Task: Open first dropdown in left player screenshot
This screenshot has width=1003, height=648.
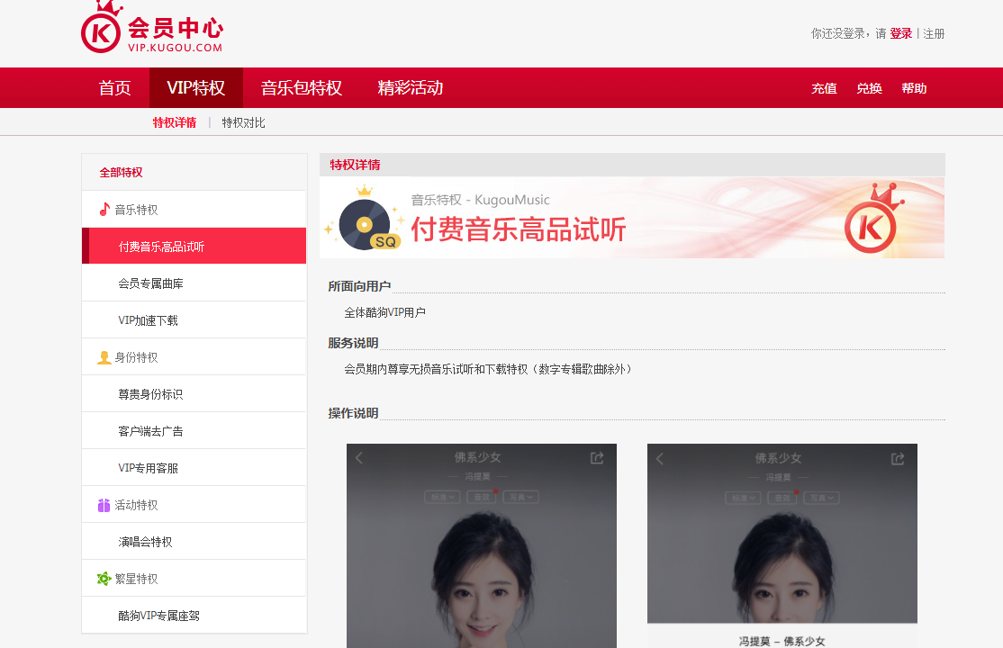Action: coord(442,497)
